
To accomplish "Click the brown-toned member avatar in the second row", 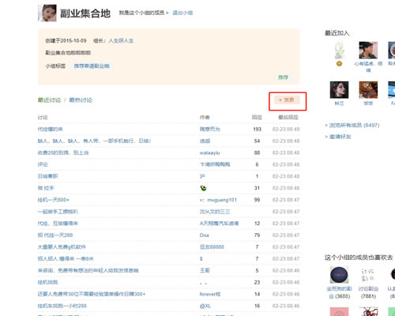I will [368, 90].
